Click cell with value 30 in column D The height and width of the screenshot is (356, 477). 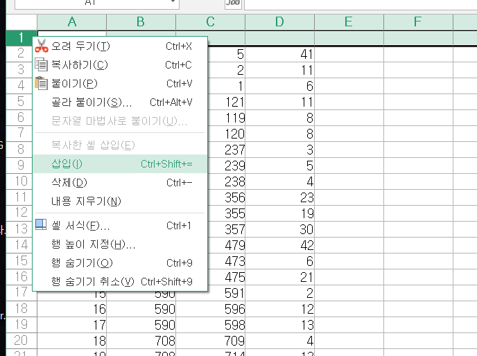(279, 229)
